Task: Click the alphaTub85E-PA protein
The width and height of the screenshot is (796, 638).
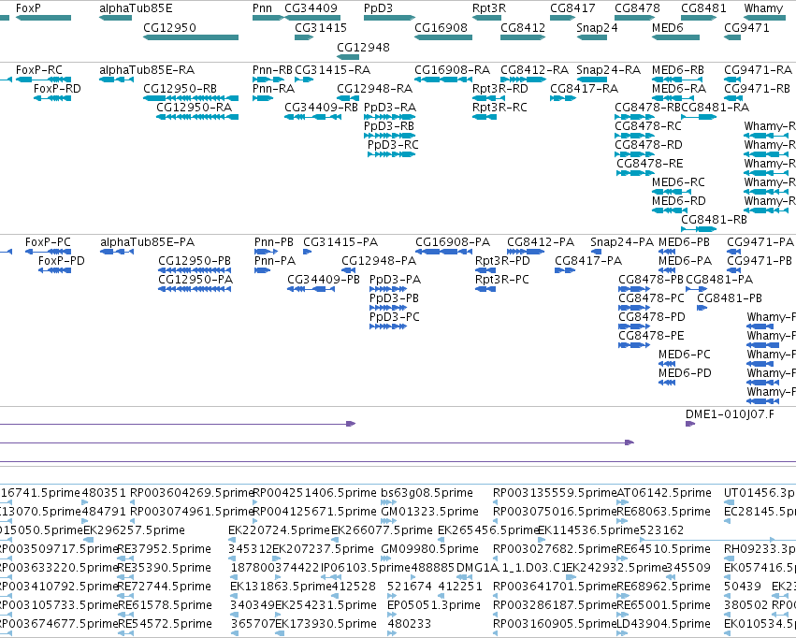Action: click(117, 252)
